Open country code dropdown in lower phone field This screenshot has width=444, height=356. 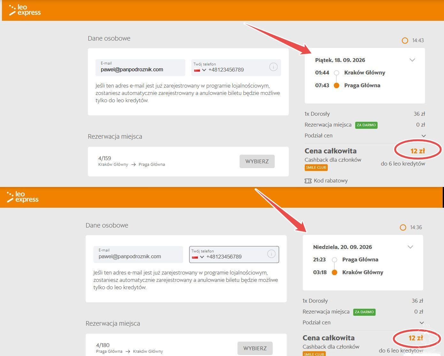click(198, 257)
